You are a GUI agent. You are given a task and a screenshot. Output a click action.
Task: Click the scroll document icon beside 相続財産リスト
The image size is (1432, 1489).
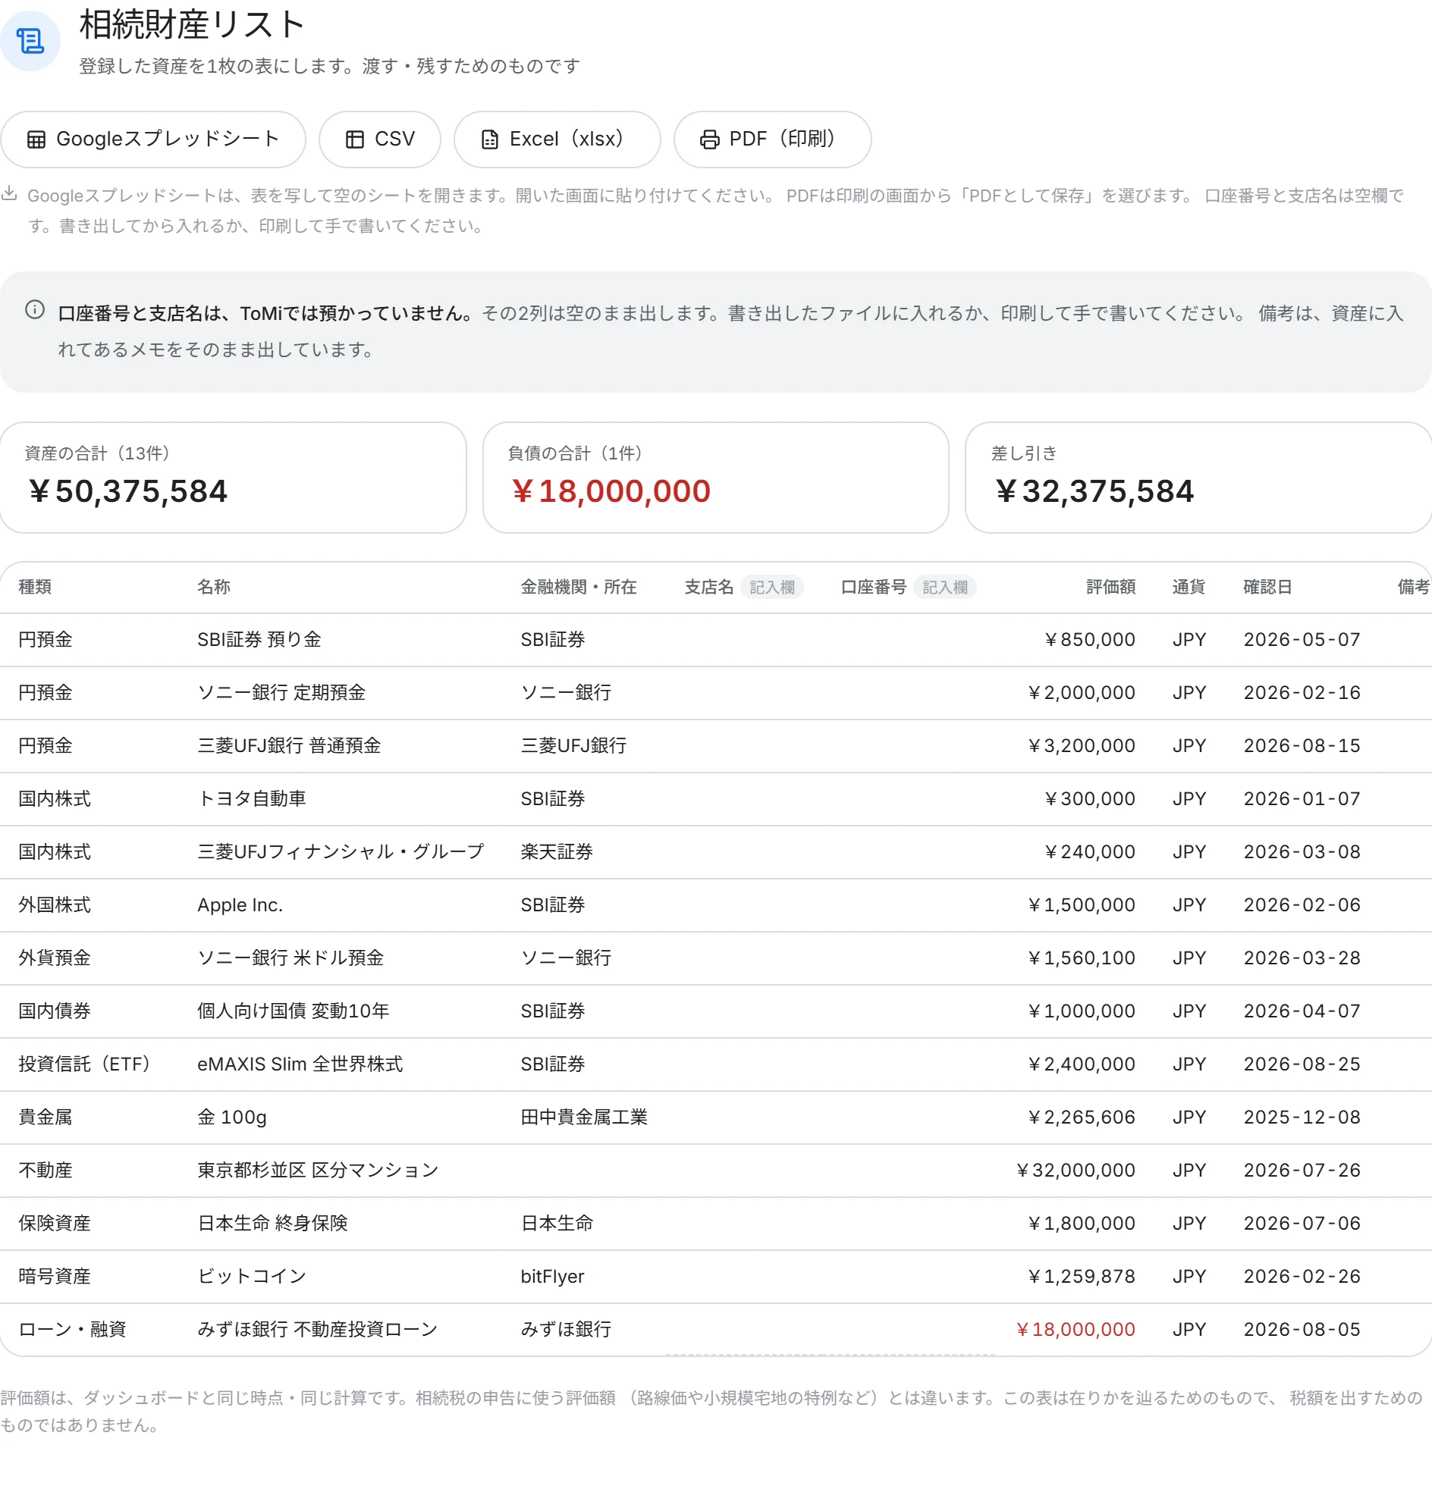coord(30,41)
